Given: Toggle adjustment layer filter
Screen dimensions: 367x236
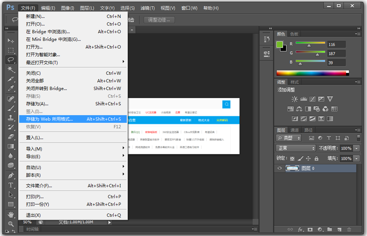Looking at the screenshot, I should coord(320,138).
